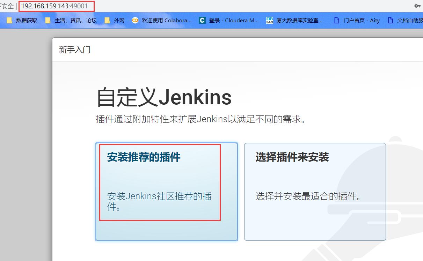Open the 门户首页 - Aity bookmark
Image resolution: width=423 pixels, height=261 pixels.
(x=357, y=20)
